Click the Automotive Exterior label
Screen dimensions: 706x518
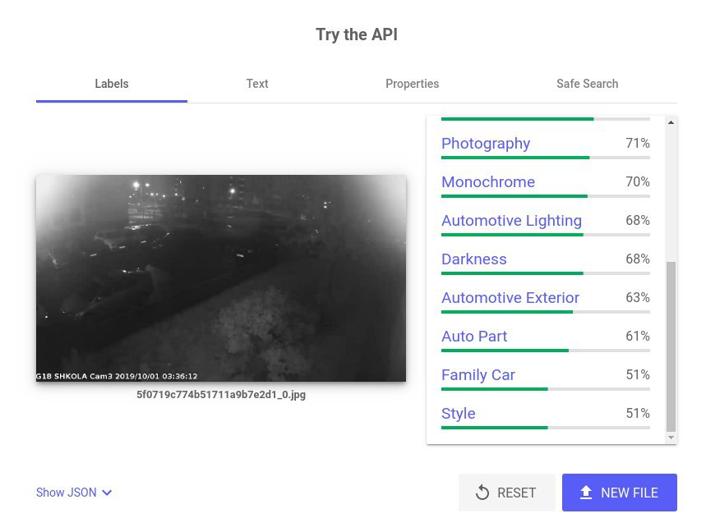tap(510, 298)
